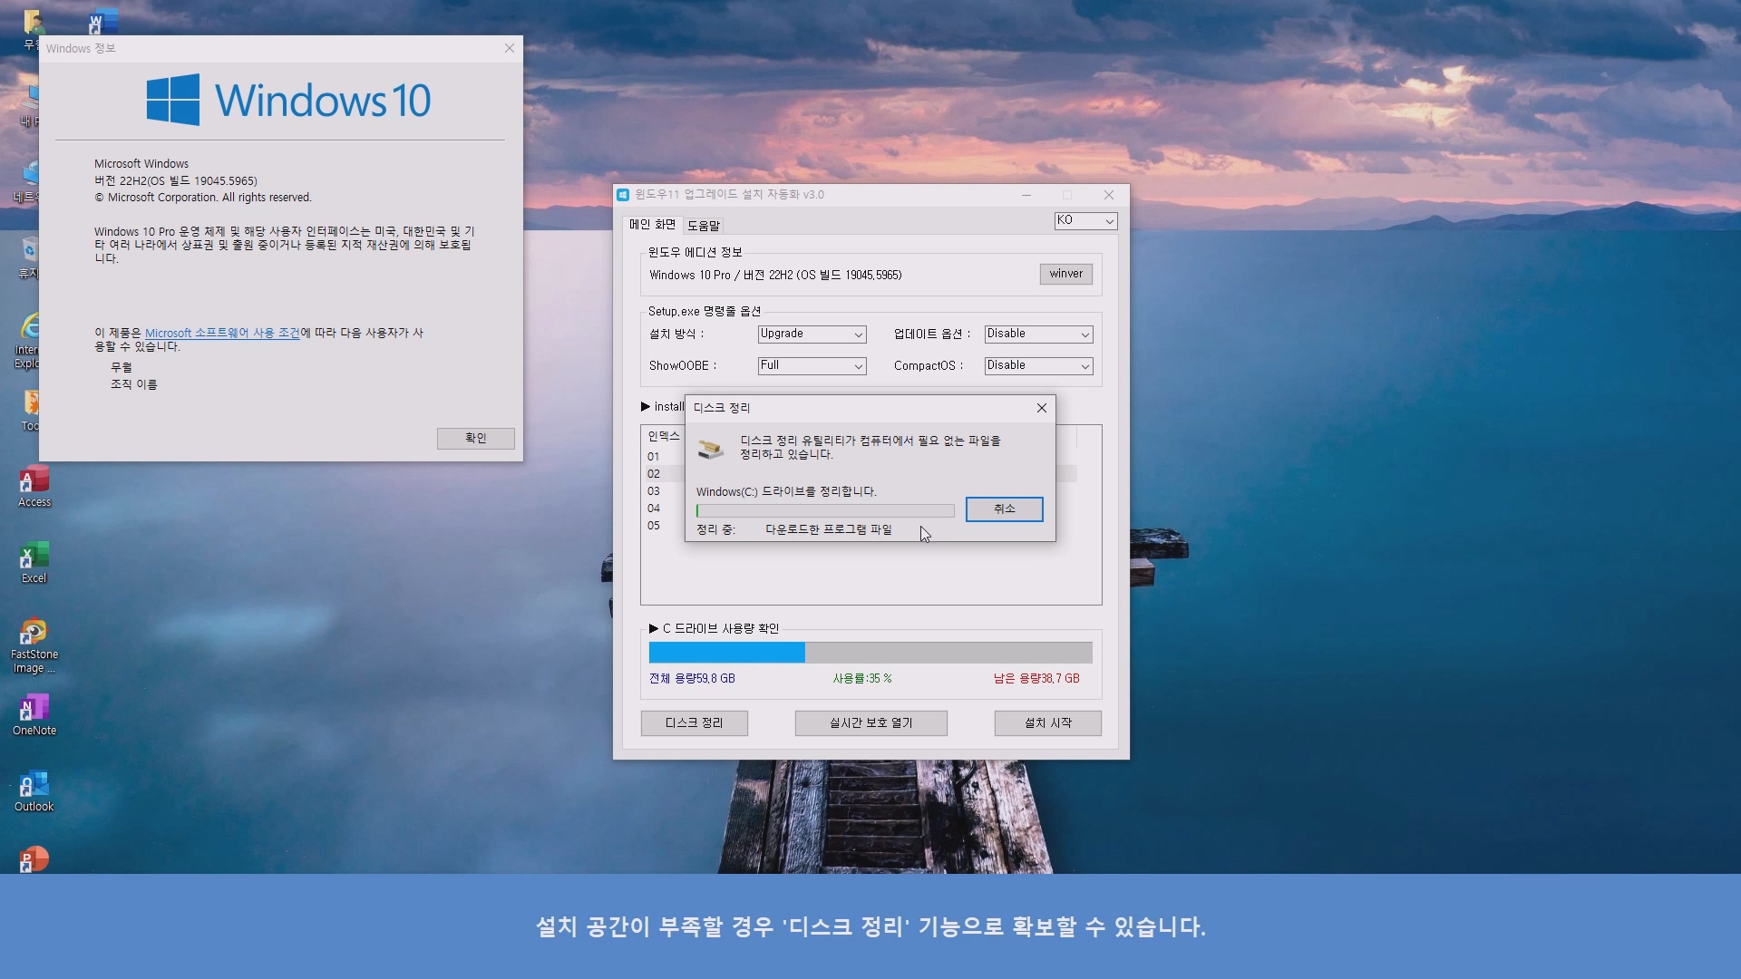Click the winver button

point(1065,274)
